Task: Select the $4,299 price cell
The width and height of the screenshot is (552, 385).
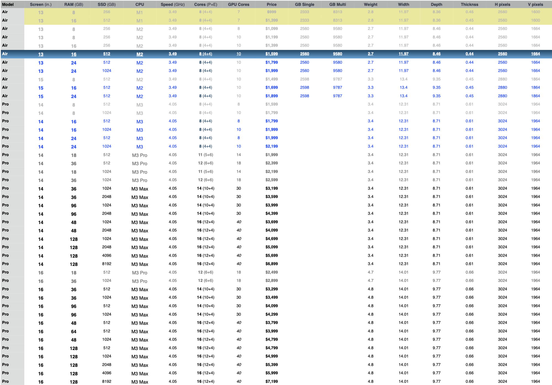Action: click(272, 314)
